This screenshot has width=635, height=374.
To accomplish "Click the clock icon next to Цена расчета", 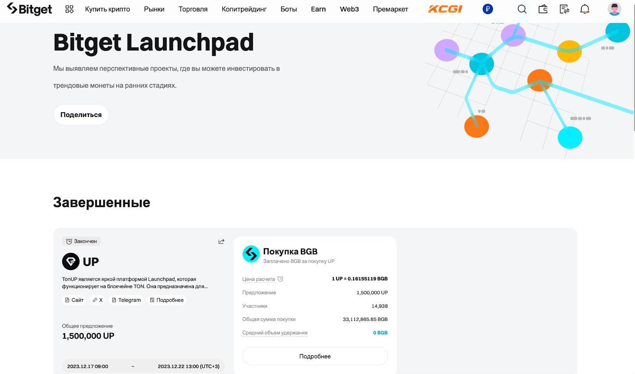I will click(281, 279).
